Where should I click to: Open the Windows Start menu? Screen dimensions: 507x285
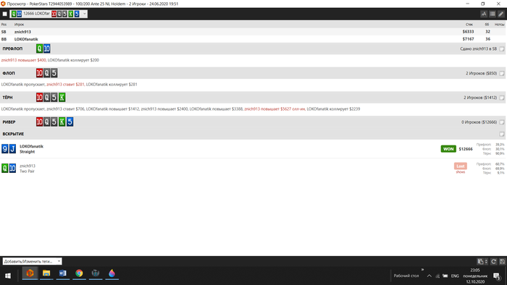point(8,276)
